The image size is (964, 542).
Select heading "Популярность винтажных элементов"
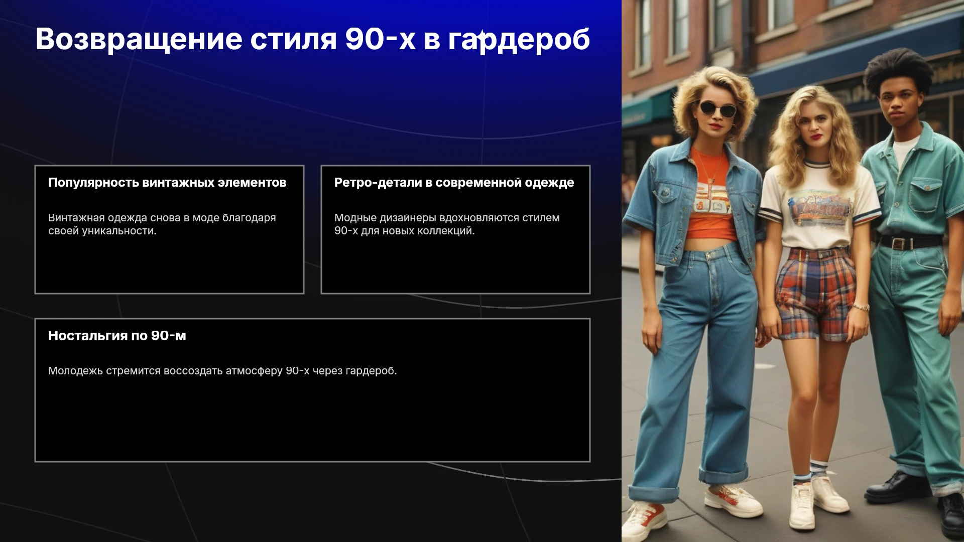coord(167,182)
